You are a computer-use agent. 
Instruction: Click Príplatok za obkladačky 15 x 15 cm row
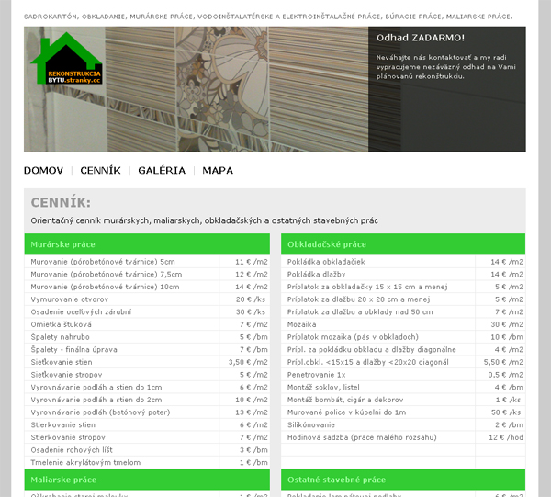click(x=403, y=287)
